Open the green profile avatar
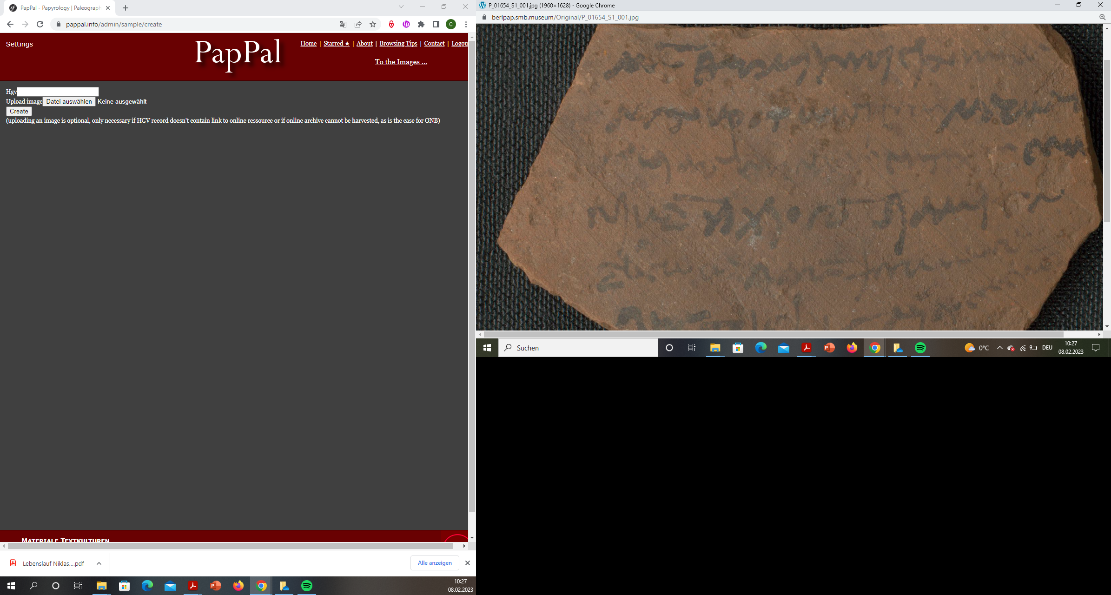 [x=451, y=24]
